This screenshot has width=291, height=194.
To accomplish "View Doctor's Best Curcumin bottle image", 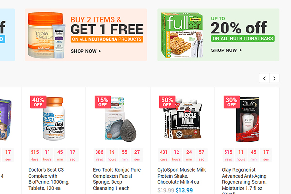I will [53, 119].
